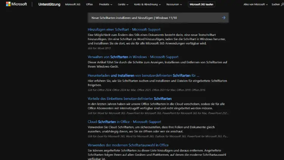Open the Unterstützung support home link
The height and width of the screenshot is (160, 284).
coord(49,4)
